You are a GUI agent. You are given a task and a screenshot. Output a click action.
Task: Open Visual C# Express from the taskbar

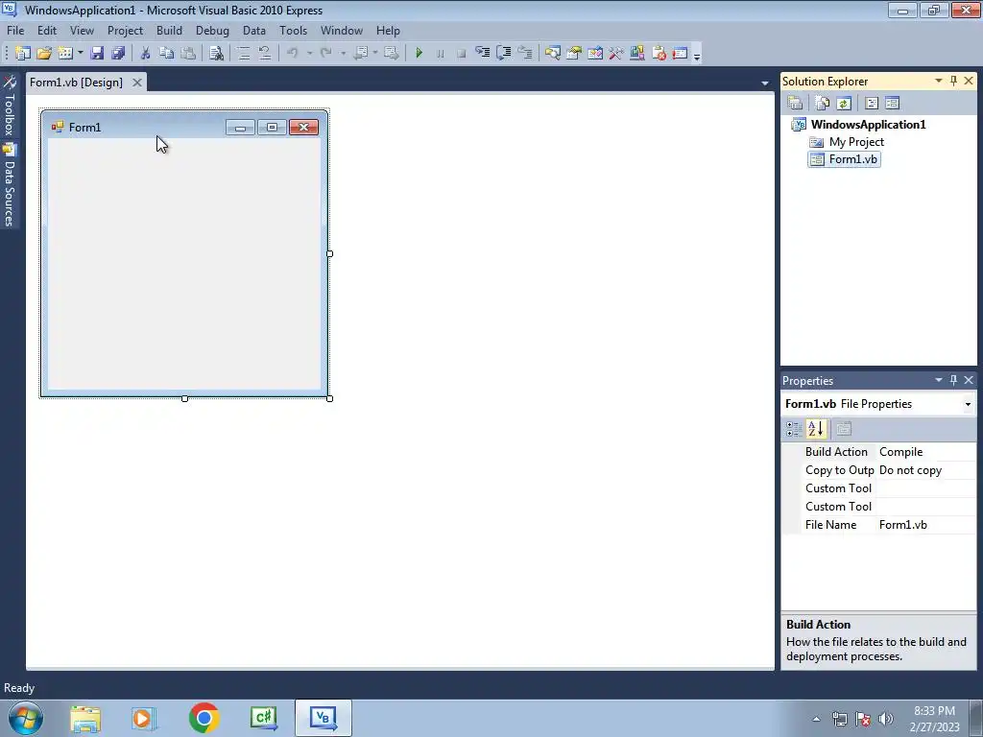(x=263, y=718)
